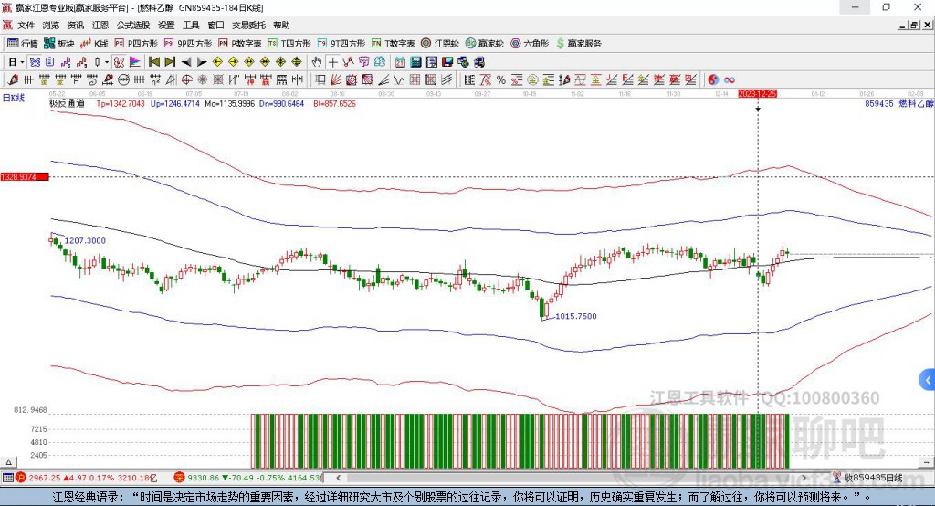Open the 行情 quotes view
This screenshot has width=935, height=506.
23,43
